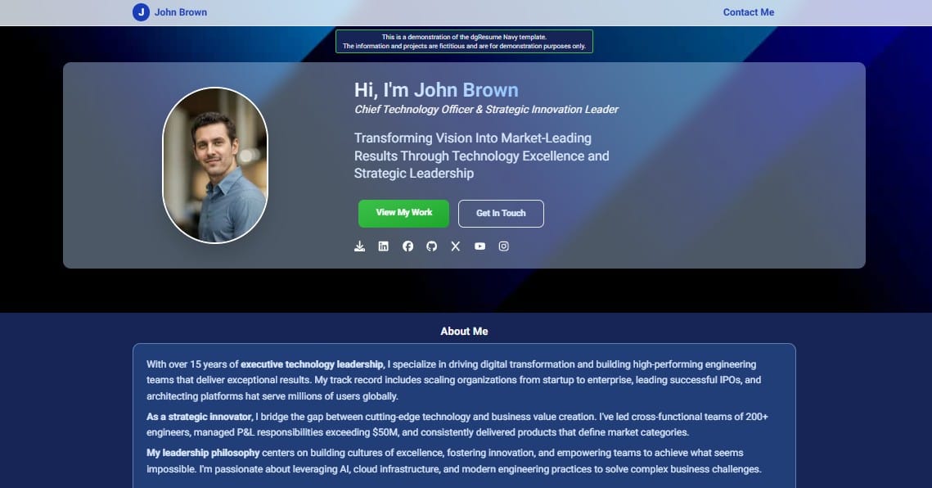The image size is (932, 488).
Task: Click the "executive technology leadership" paragraph
Action: pyautogui.click(x=454, y=380)
